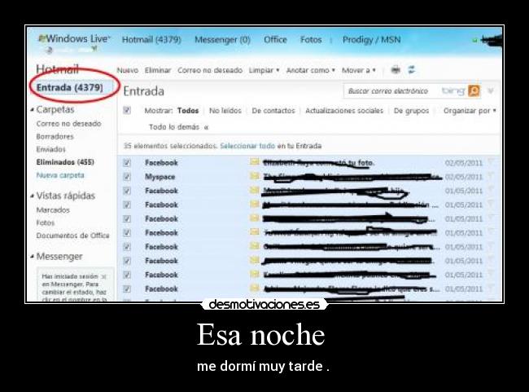The height and width of the screenshot is (392, 529).
Task: Click the Hotmail heading in sidebar
Action: point(57,69)
